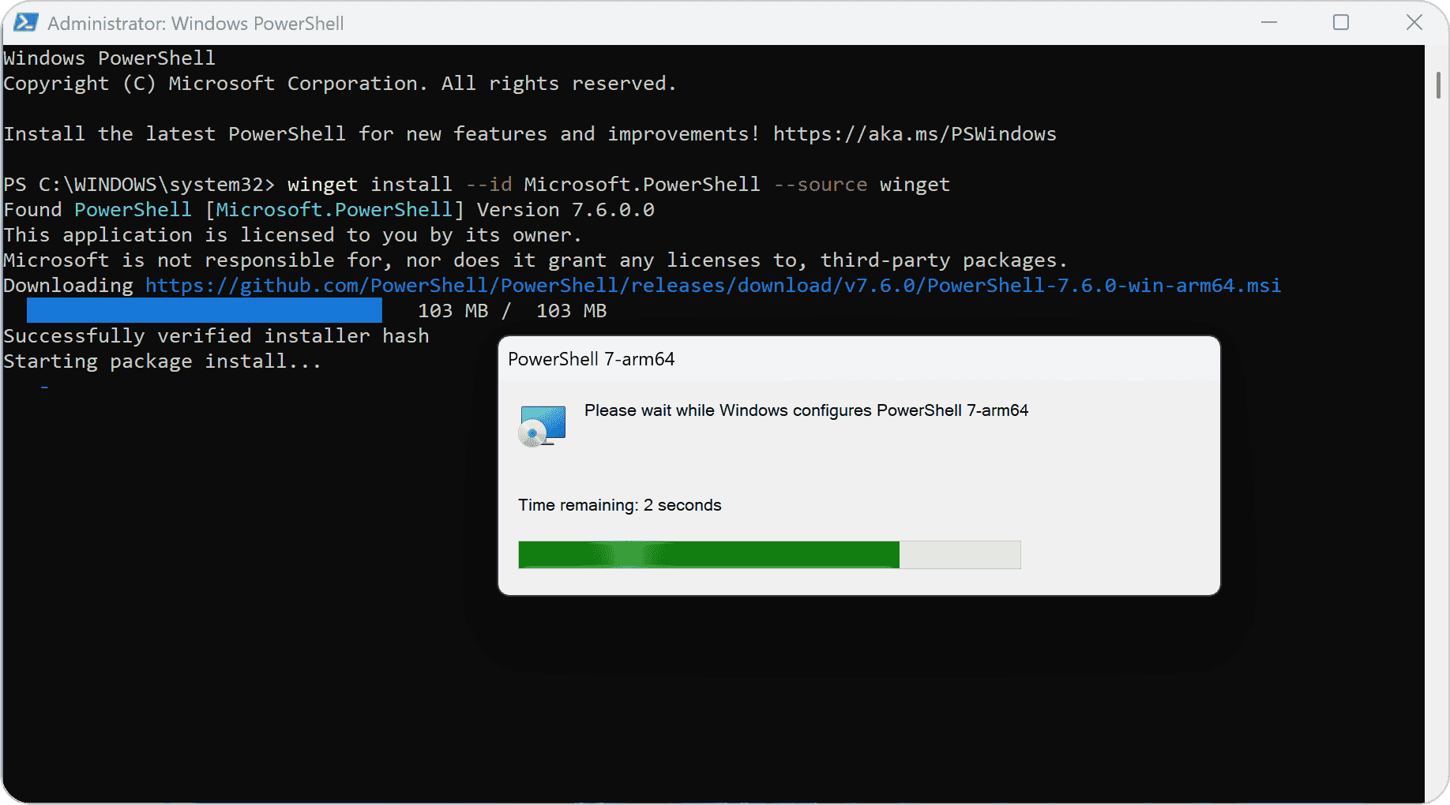Screen dimensions: 1450x805
Task: Click the blue download progress bar
Action: click(x=204, y=310)
